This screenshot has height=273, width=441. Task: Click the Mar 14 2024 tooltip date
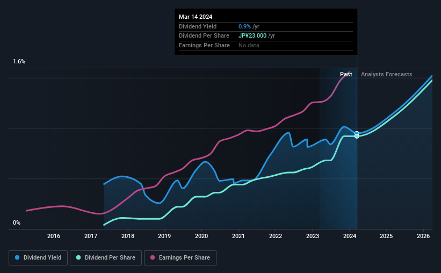[196, 17]
